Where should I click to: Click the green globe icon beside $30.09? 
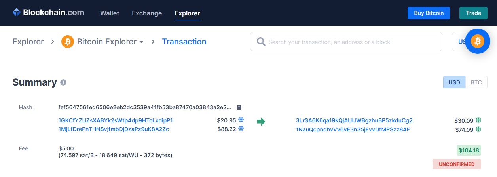click(x=478, y=120)
